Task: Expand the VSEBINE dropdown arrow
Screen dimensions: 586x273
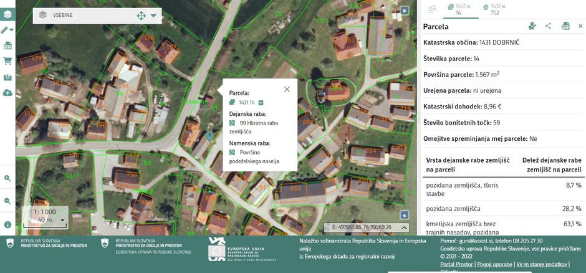Action: [153, 16]
